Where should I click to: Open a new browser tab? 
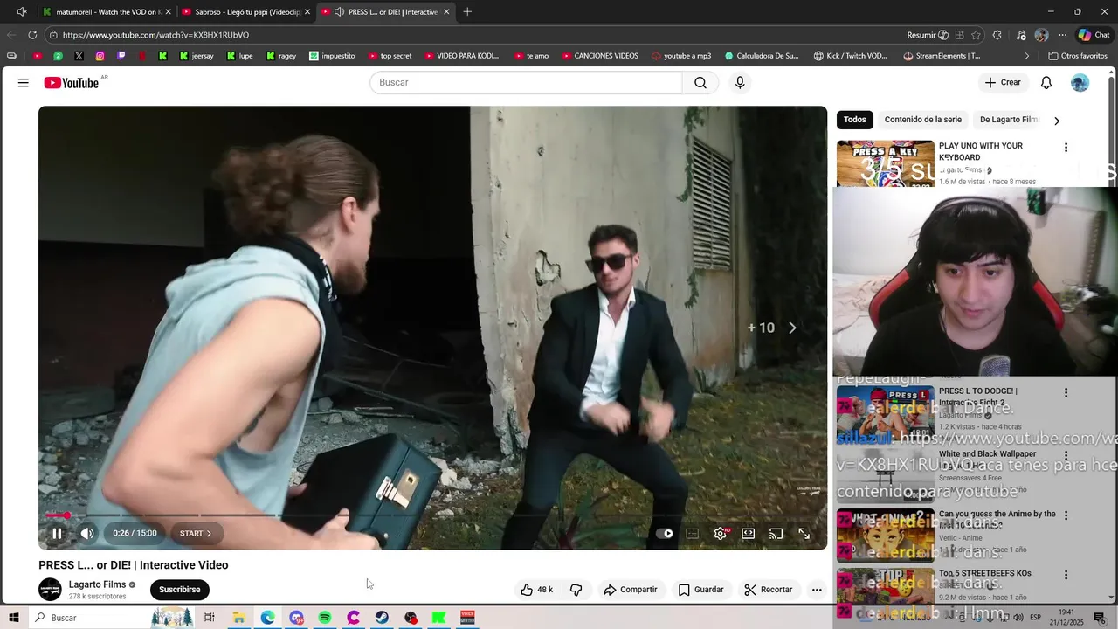467,12
